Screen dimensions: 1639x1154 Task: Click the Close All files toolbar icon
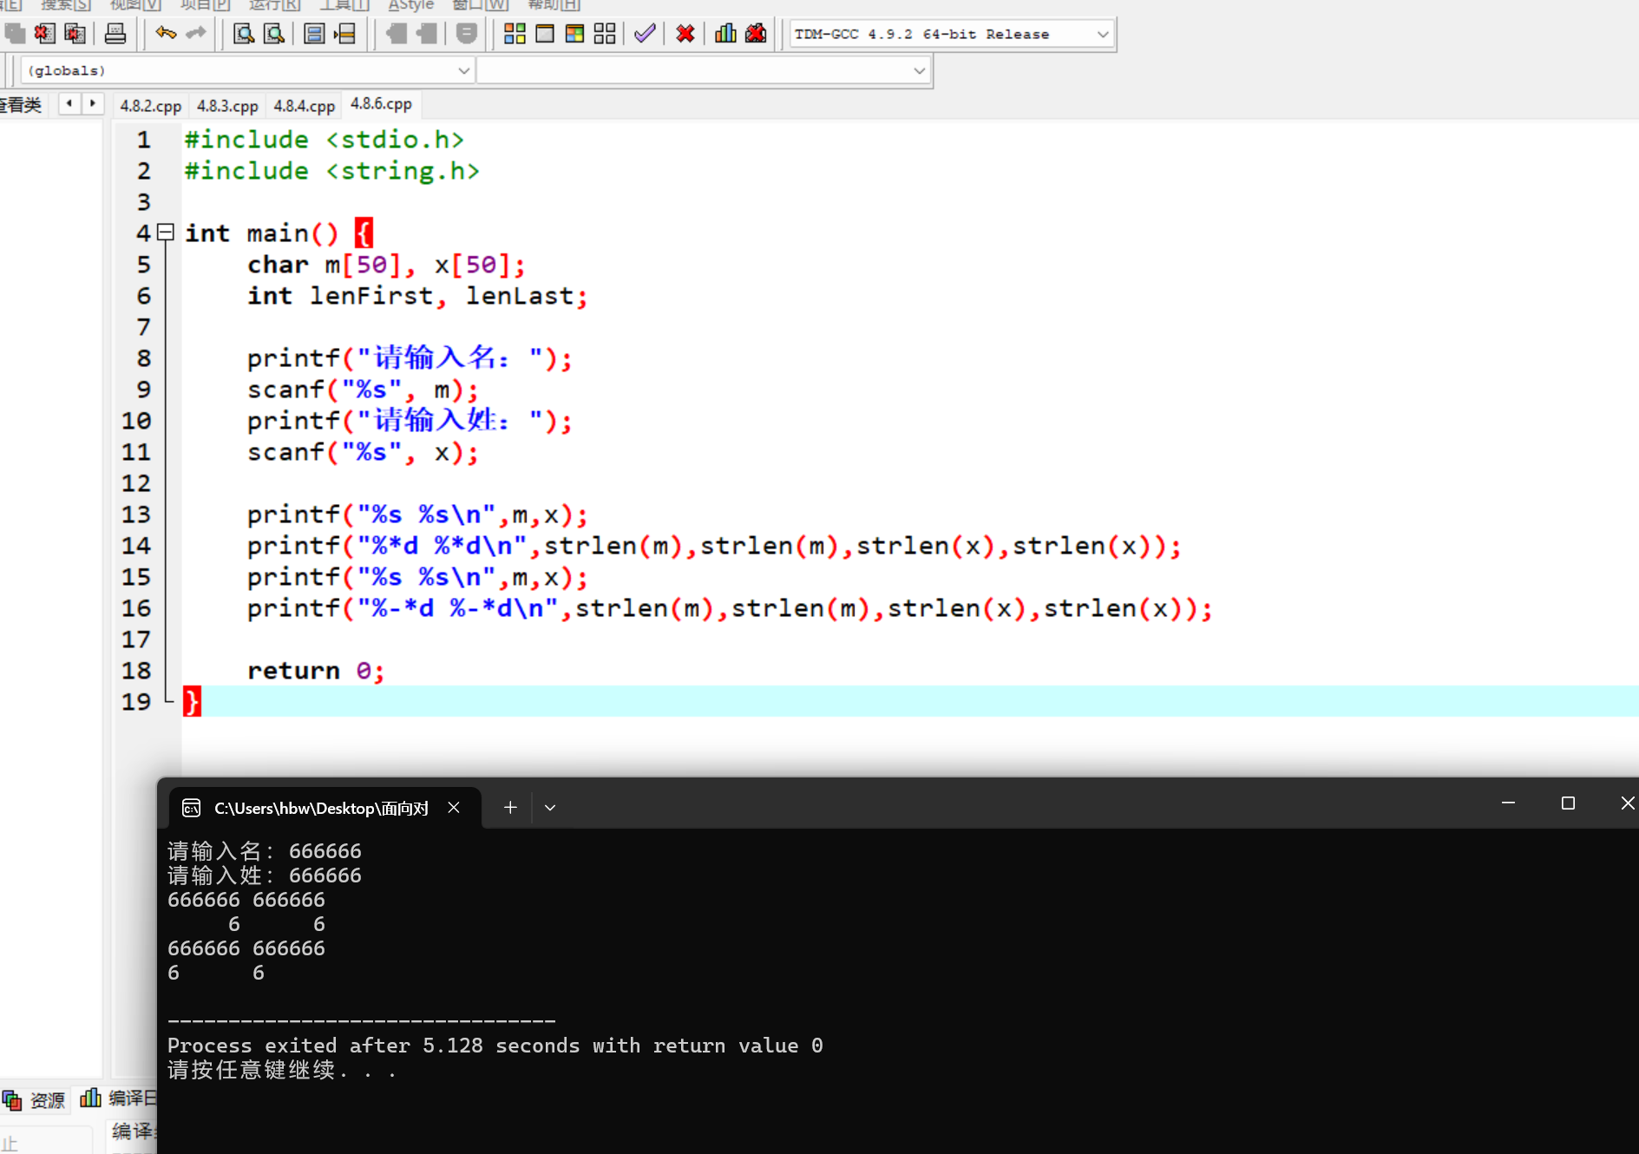pos(75,34)
